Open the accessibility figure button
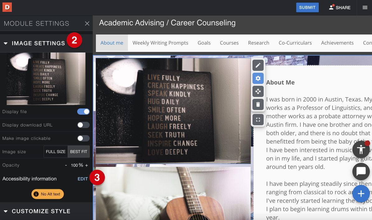 click(361, 149)
